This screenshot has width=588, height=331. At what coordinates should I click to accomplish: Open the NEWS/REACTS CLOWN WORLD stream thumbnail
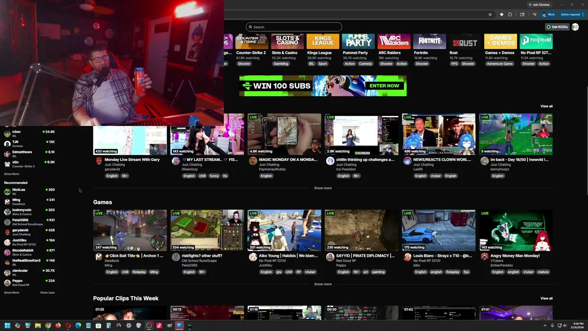coord(439,134)
